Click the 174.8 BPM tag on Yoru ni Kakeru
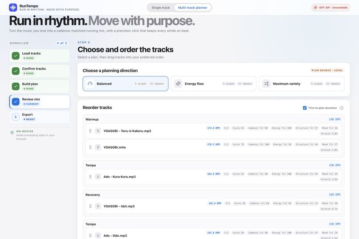This screenshot has width=359, height=239. [213, 128]
